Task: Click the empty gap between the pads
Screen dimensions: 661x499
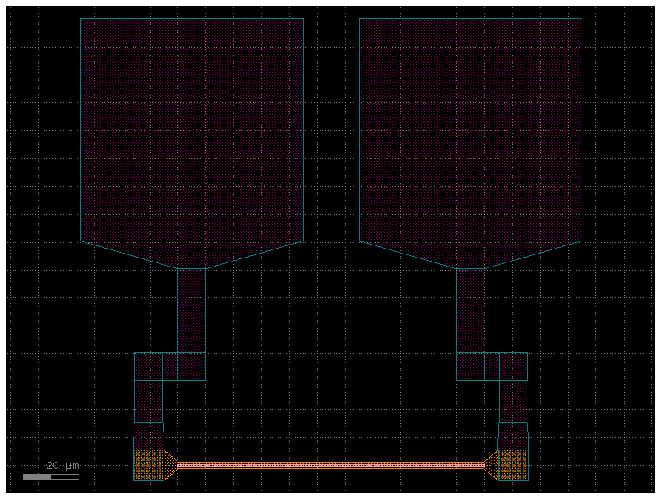Action: (331, 130)
